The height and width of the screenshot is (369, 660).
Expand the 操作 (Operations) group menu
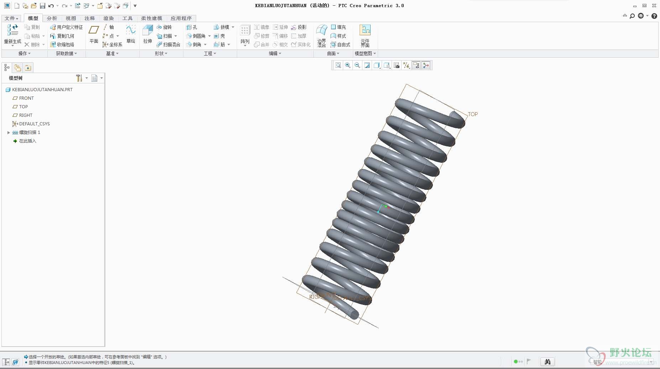[25, 53]
